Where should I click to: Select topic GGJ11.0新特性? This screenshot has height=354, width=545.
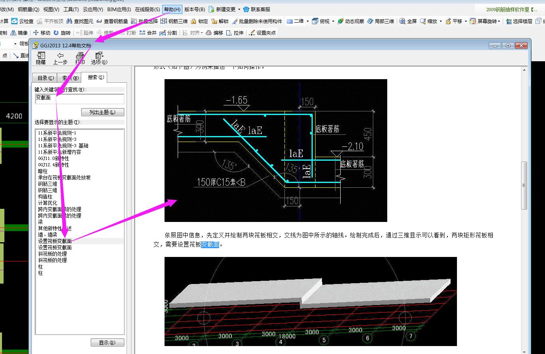click(53, 158)
